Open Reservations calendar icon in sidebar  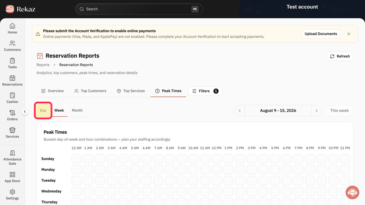pyautogui.click(x=12, y=78)
